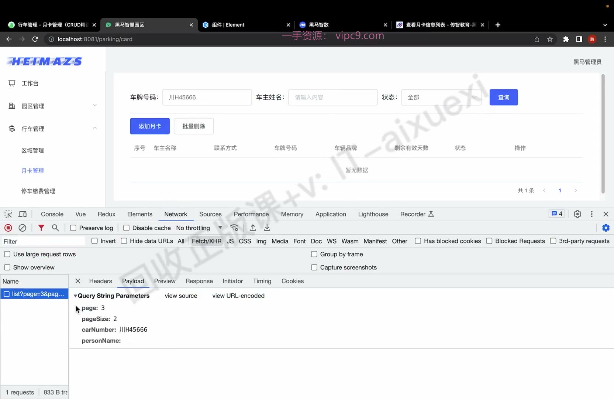Enable Disable cache checkbox
The width and height of the screenshot is (614, 399).
pos(126,228)
